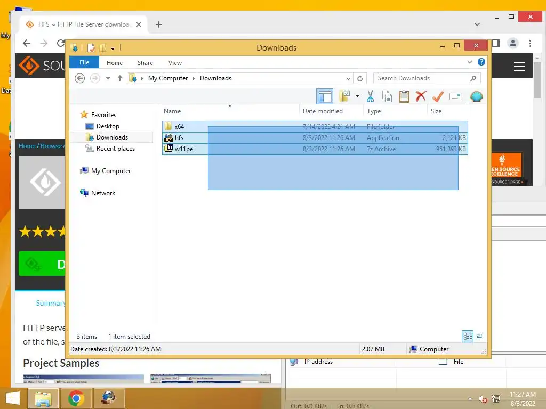Open the SourceForge hamburger menu
This screenshot has height=409, width=546.
519,66
